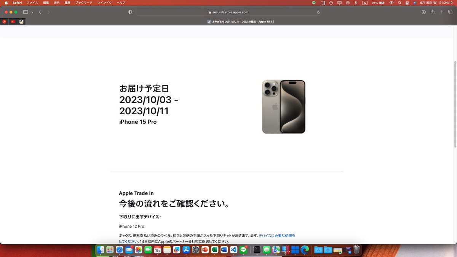Switch to the pinned YouTube tab
The height and width of the screenshot is (257, 457).
tap(13, 22)
